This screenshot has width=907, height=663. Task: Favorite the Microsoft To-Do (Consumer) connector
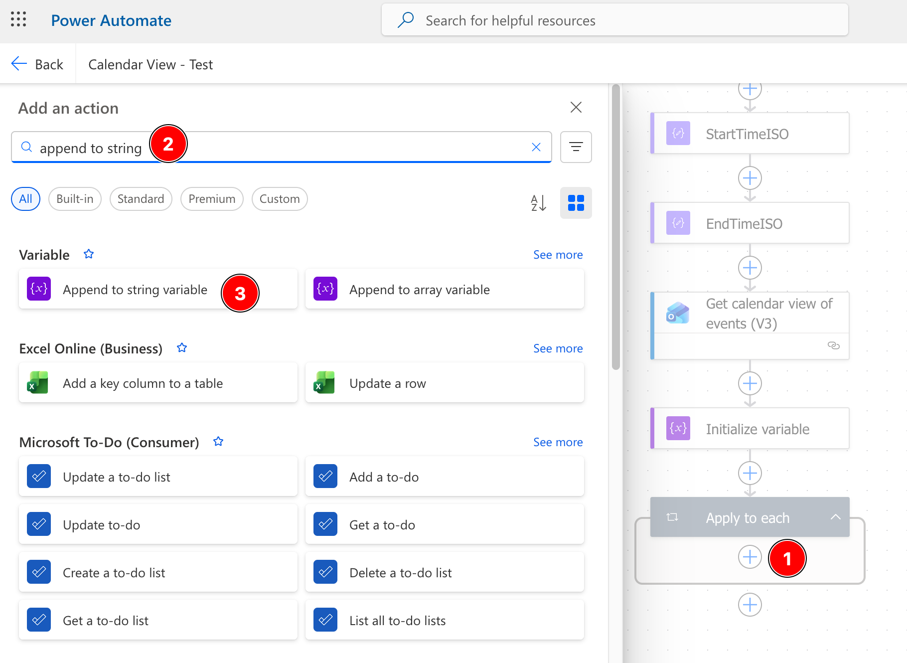click(x=218, y=442)
